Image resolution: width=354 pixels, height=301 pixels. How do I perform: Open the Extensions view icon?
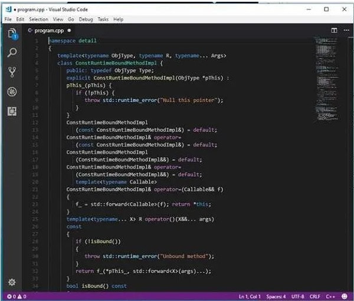12,111
